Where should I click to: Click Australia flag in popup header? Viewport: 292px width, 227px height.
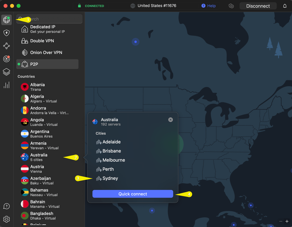coord(95,122)
